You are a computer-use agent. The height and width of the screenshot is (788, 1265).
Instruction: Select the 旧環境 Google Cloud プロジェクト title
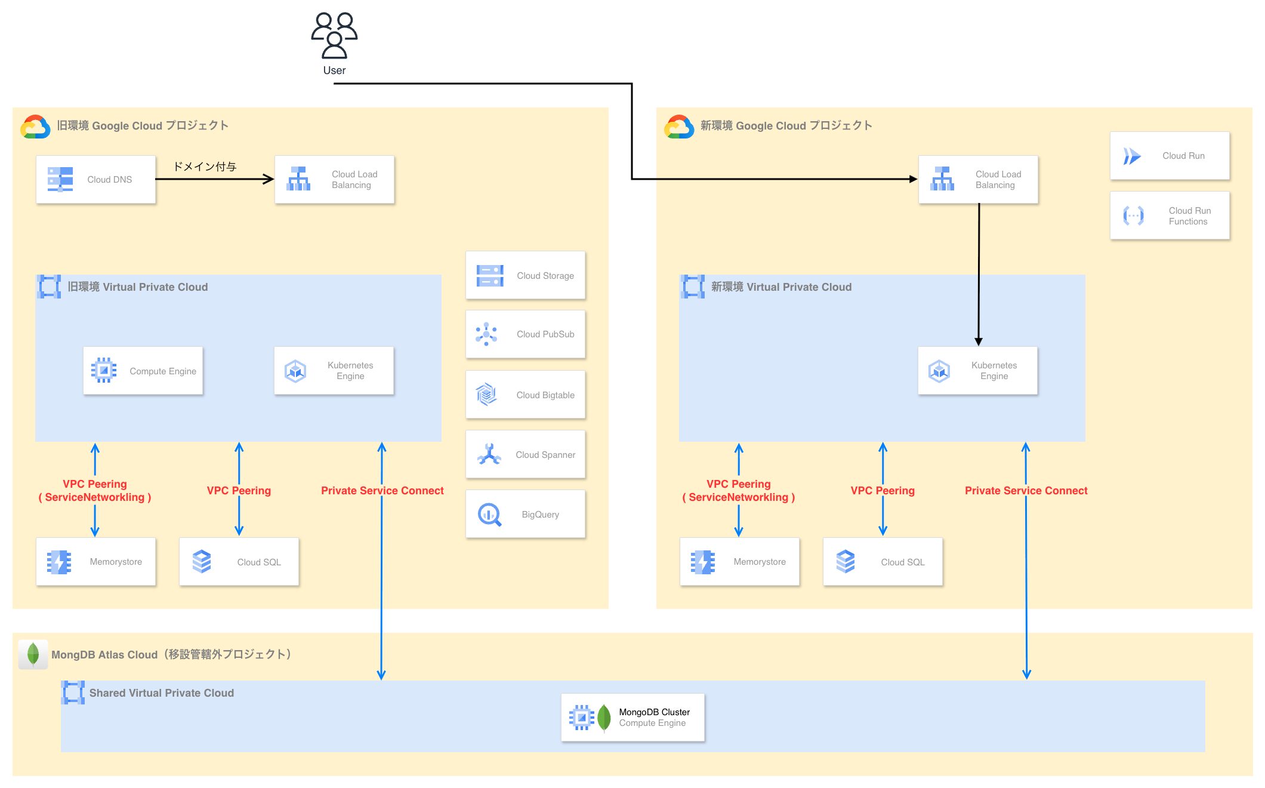tap(143, 125)
